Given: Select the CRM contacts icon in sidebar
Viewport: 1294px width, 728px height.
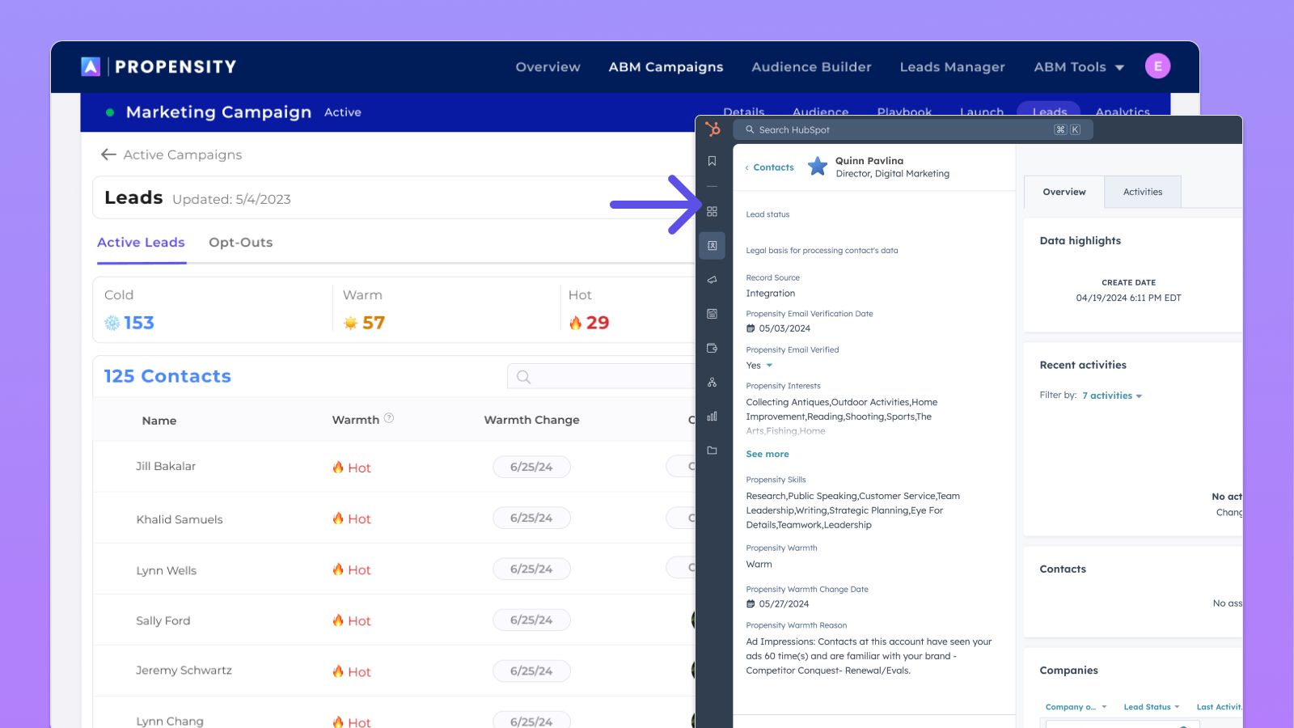Looking at the screenshot, I should [712, 246].
